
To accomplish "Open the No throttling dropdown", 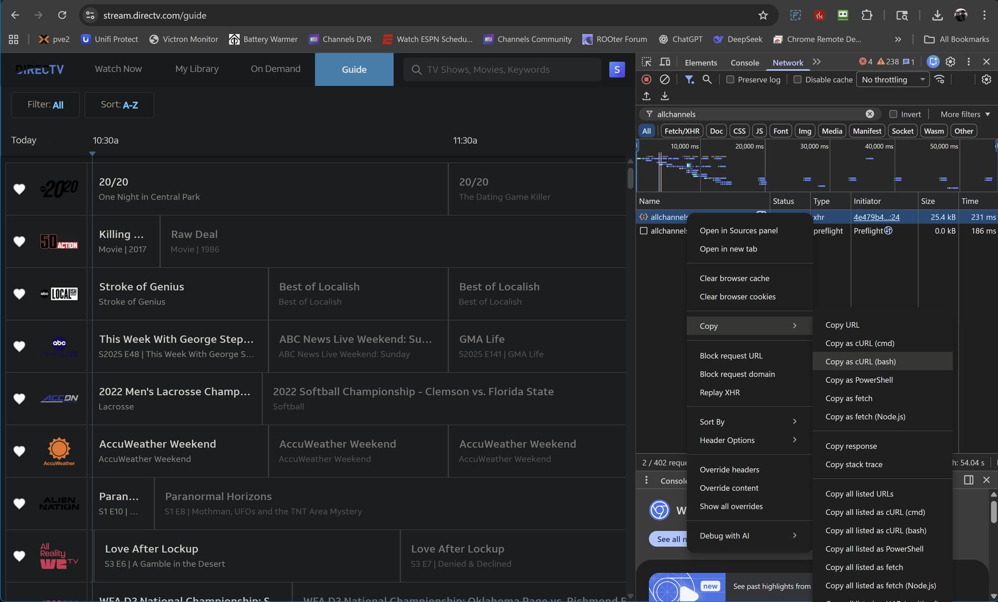I will 892,80.
